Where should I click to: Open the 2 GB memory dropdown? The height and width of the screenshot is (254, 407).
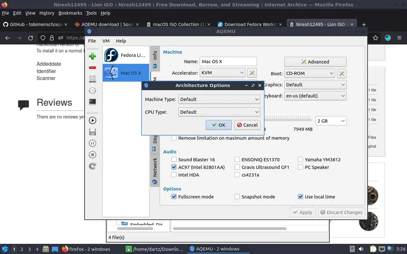point(331,121)
